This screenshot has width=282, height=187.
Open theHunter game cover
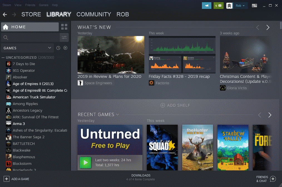tap(197, 148)
